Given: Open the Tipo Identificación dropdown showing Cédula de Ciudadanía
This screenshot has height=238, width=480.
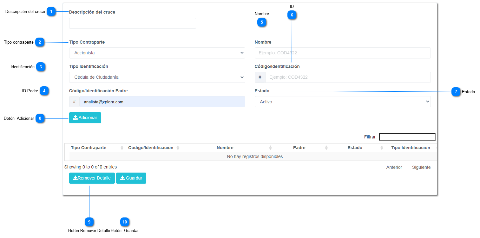Looking at the screenshot, I should 157,77.
